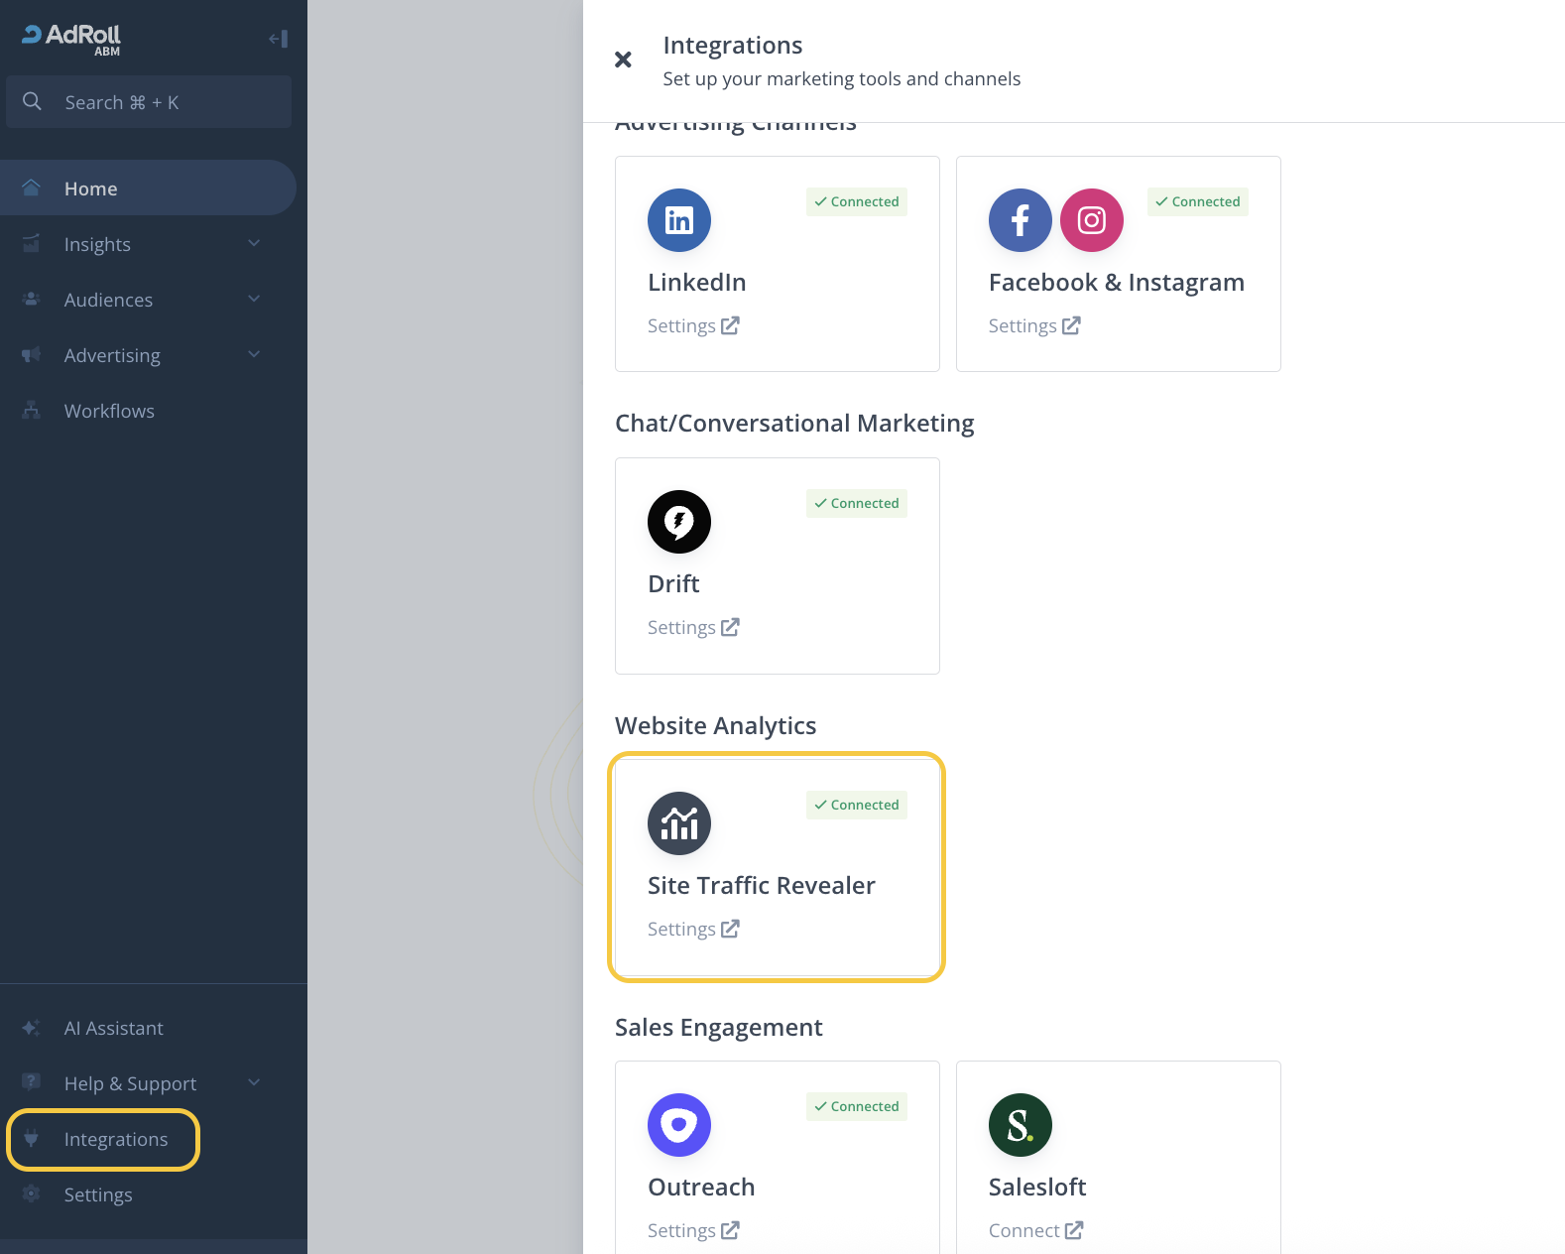Click the Search input field
Viewport: 1565px width, 1254px height.
149,102
